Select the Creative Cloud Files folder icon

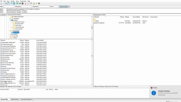[x=12, y=17]
